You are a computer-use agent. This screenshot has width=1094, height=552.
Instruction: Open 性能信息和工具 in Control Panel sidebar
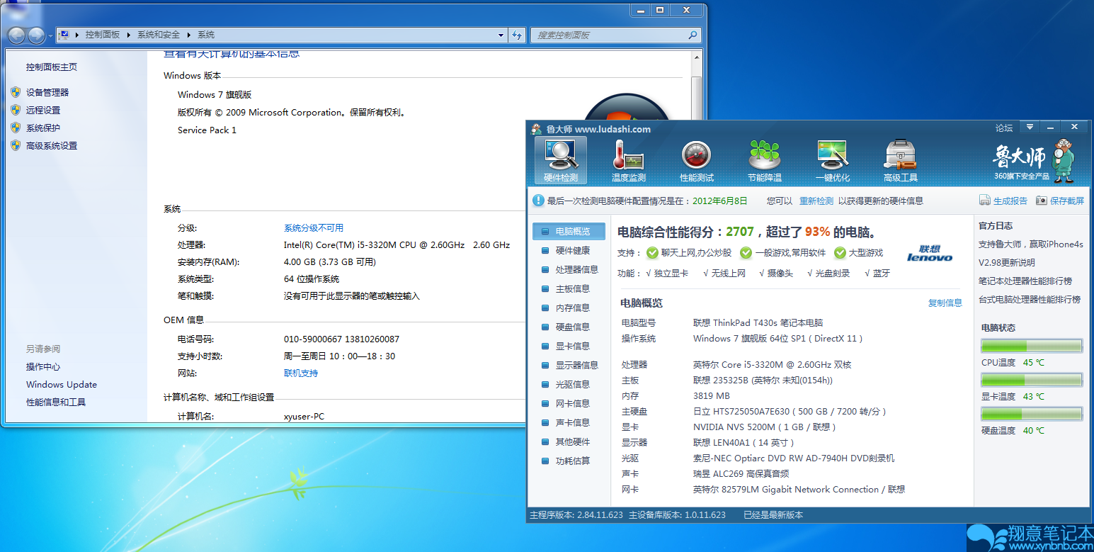click(x=56, y=402)
